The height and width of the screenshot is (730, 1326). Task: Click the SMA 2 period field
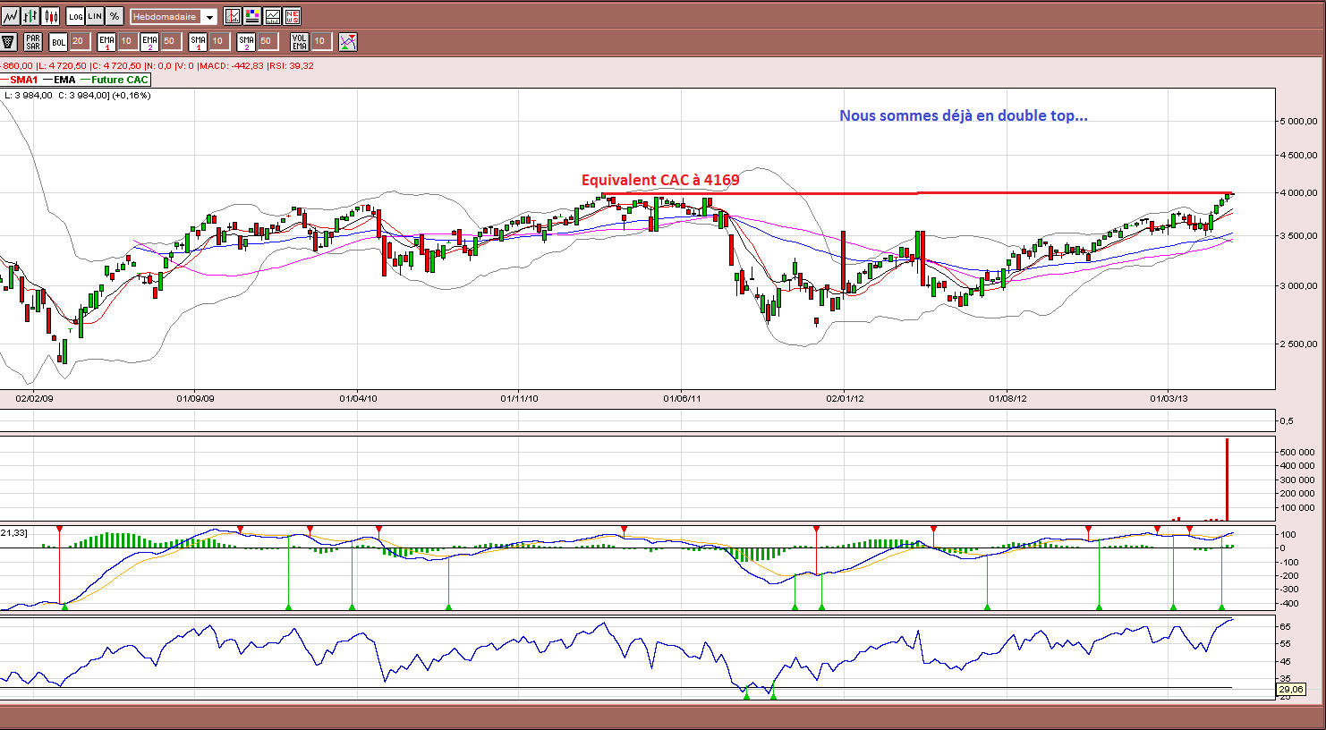pos(267,41)
